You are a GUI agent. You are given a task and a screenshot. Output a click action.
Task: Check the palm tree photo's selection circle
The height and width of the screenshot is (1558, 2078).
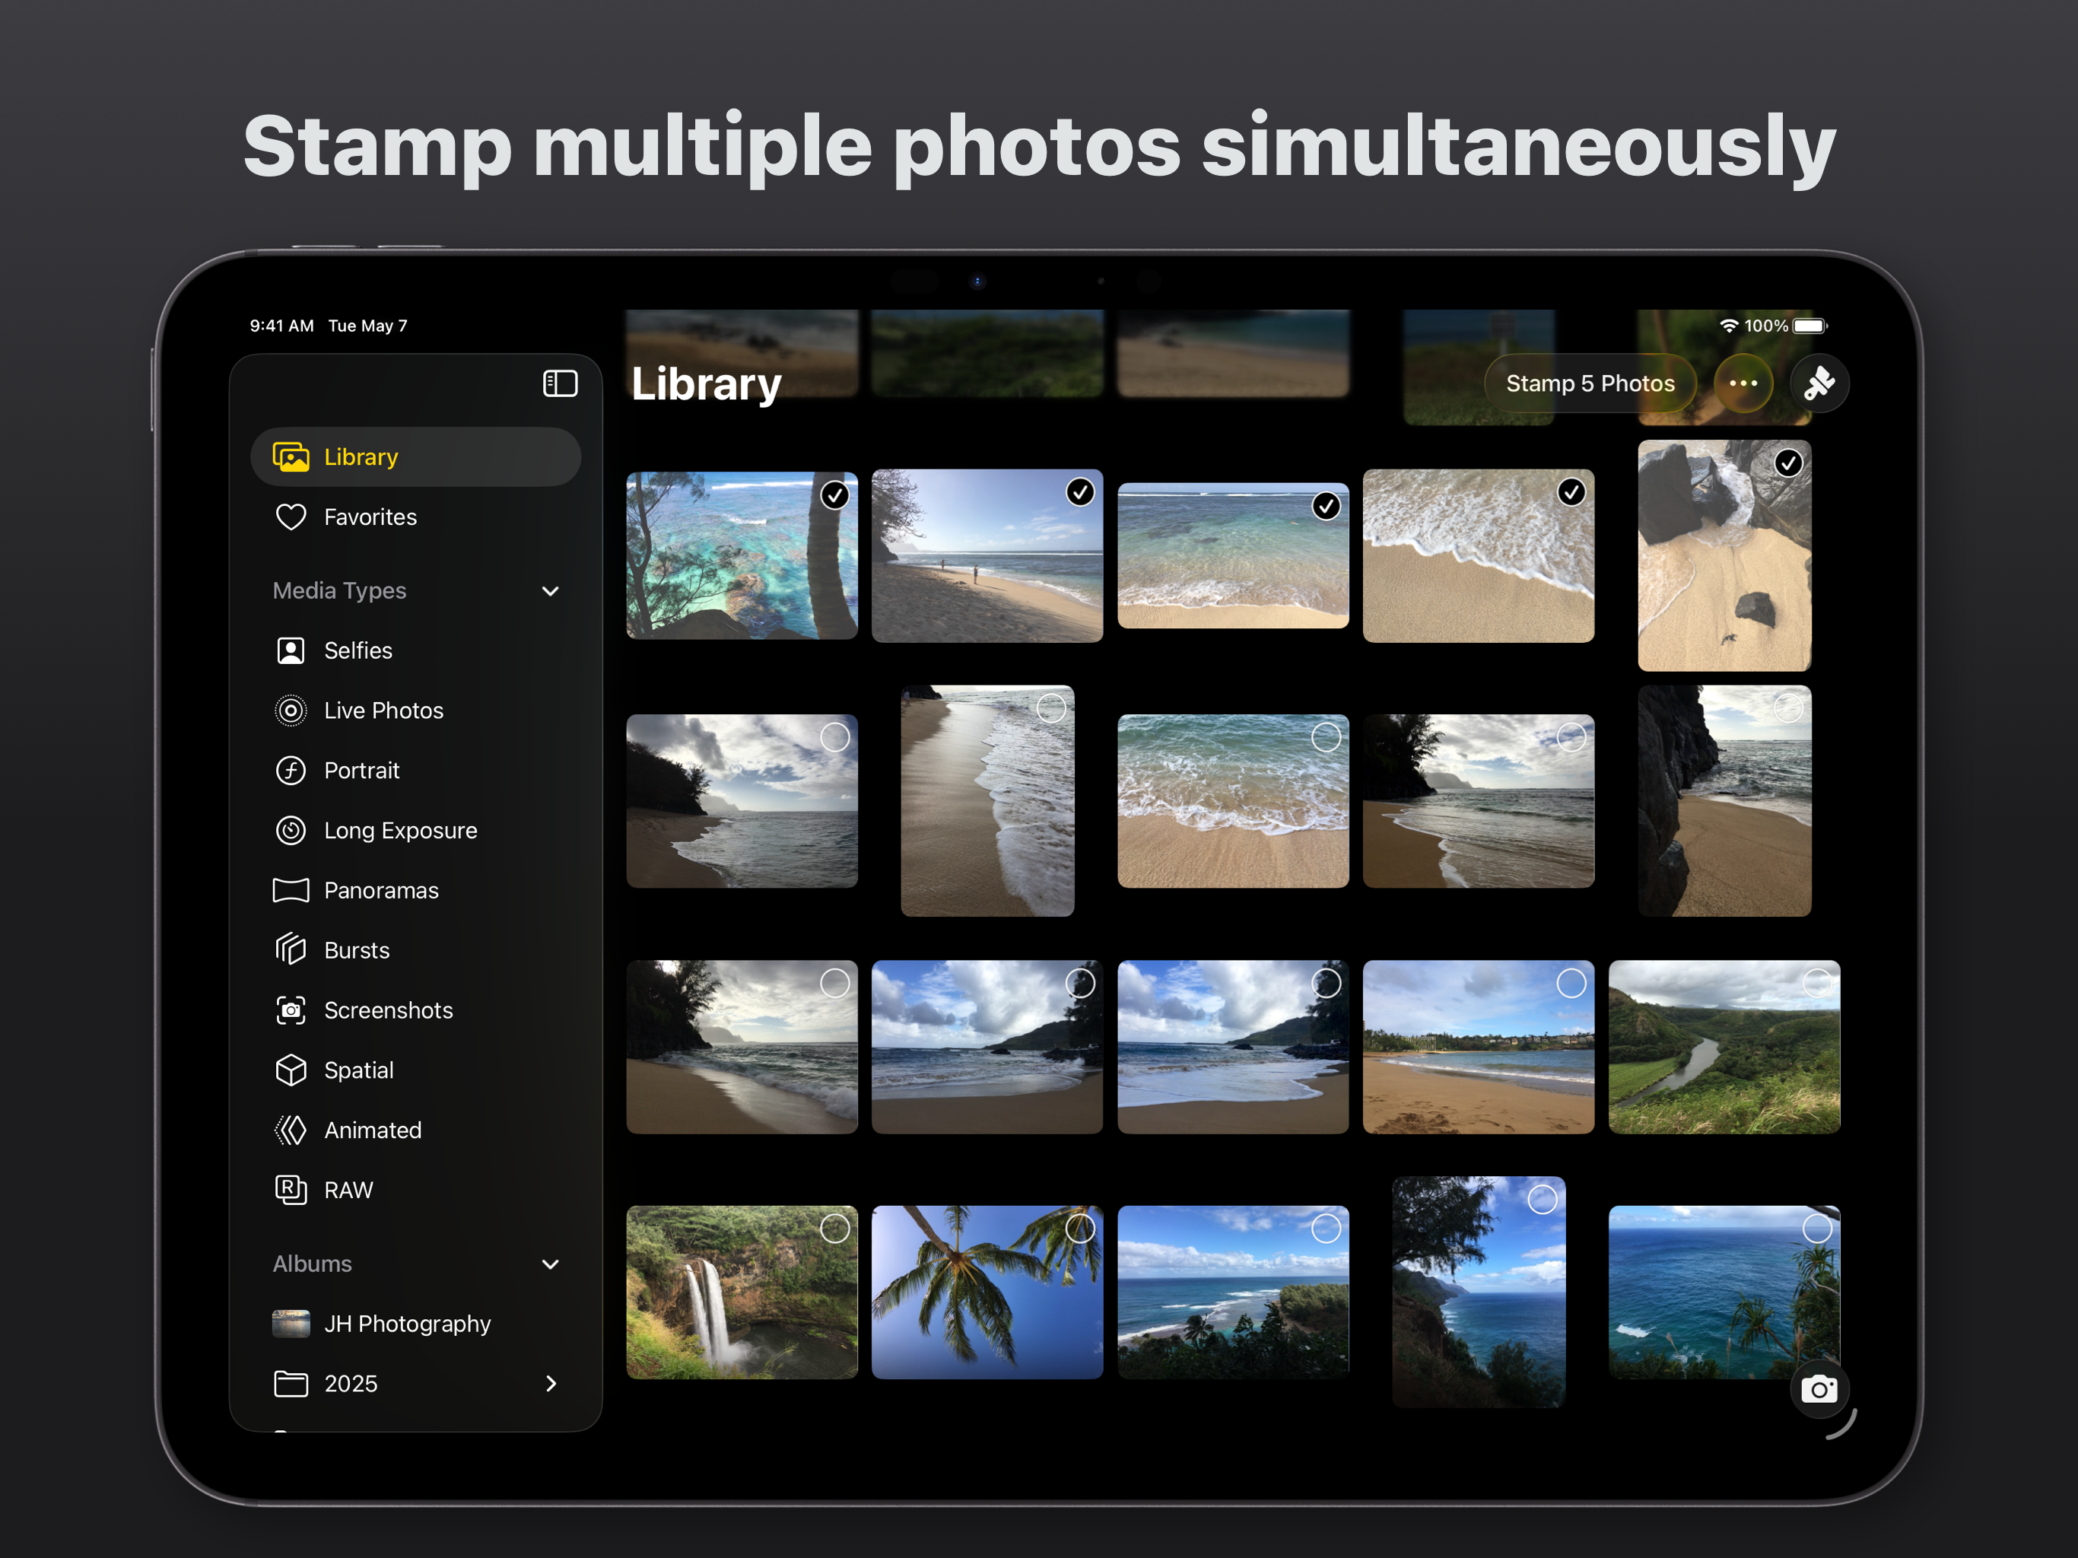(1080, 1228)
